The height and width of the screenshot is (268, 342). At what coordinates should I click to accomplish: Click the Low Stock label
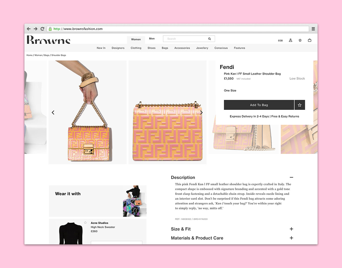click(x=297, y=79)
